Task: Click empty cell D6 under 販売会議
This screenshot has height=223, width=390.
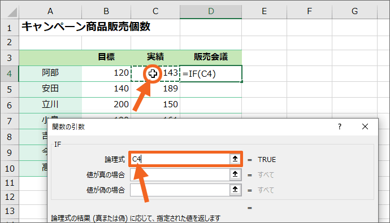Action: click(x=211, y=105)
